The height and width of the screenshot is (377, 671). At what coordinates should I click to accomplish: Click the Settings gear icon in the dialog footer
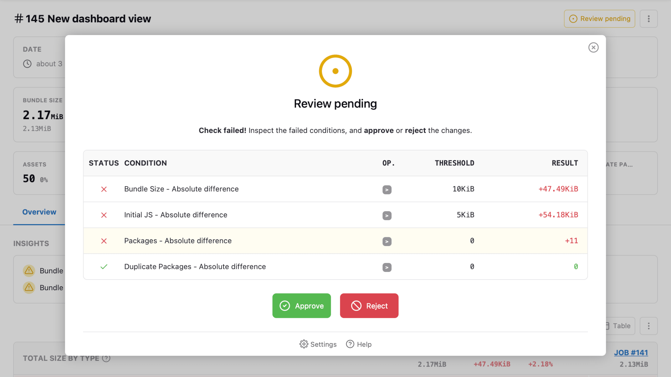click(304, 344)
